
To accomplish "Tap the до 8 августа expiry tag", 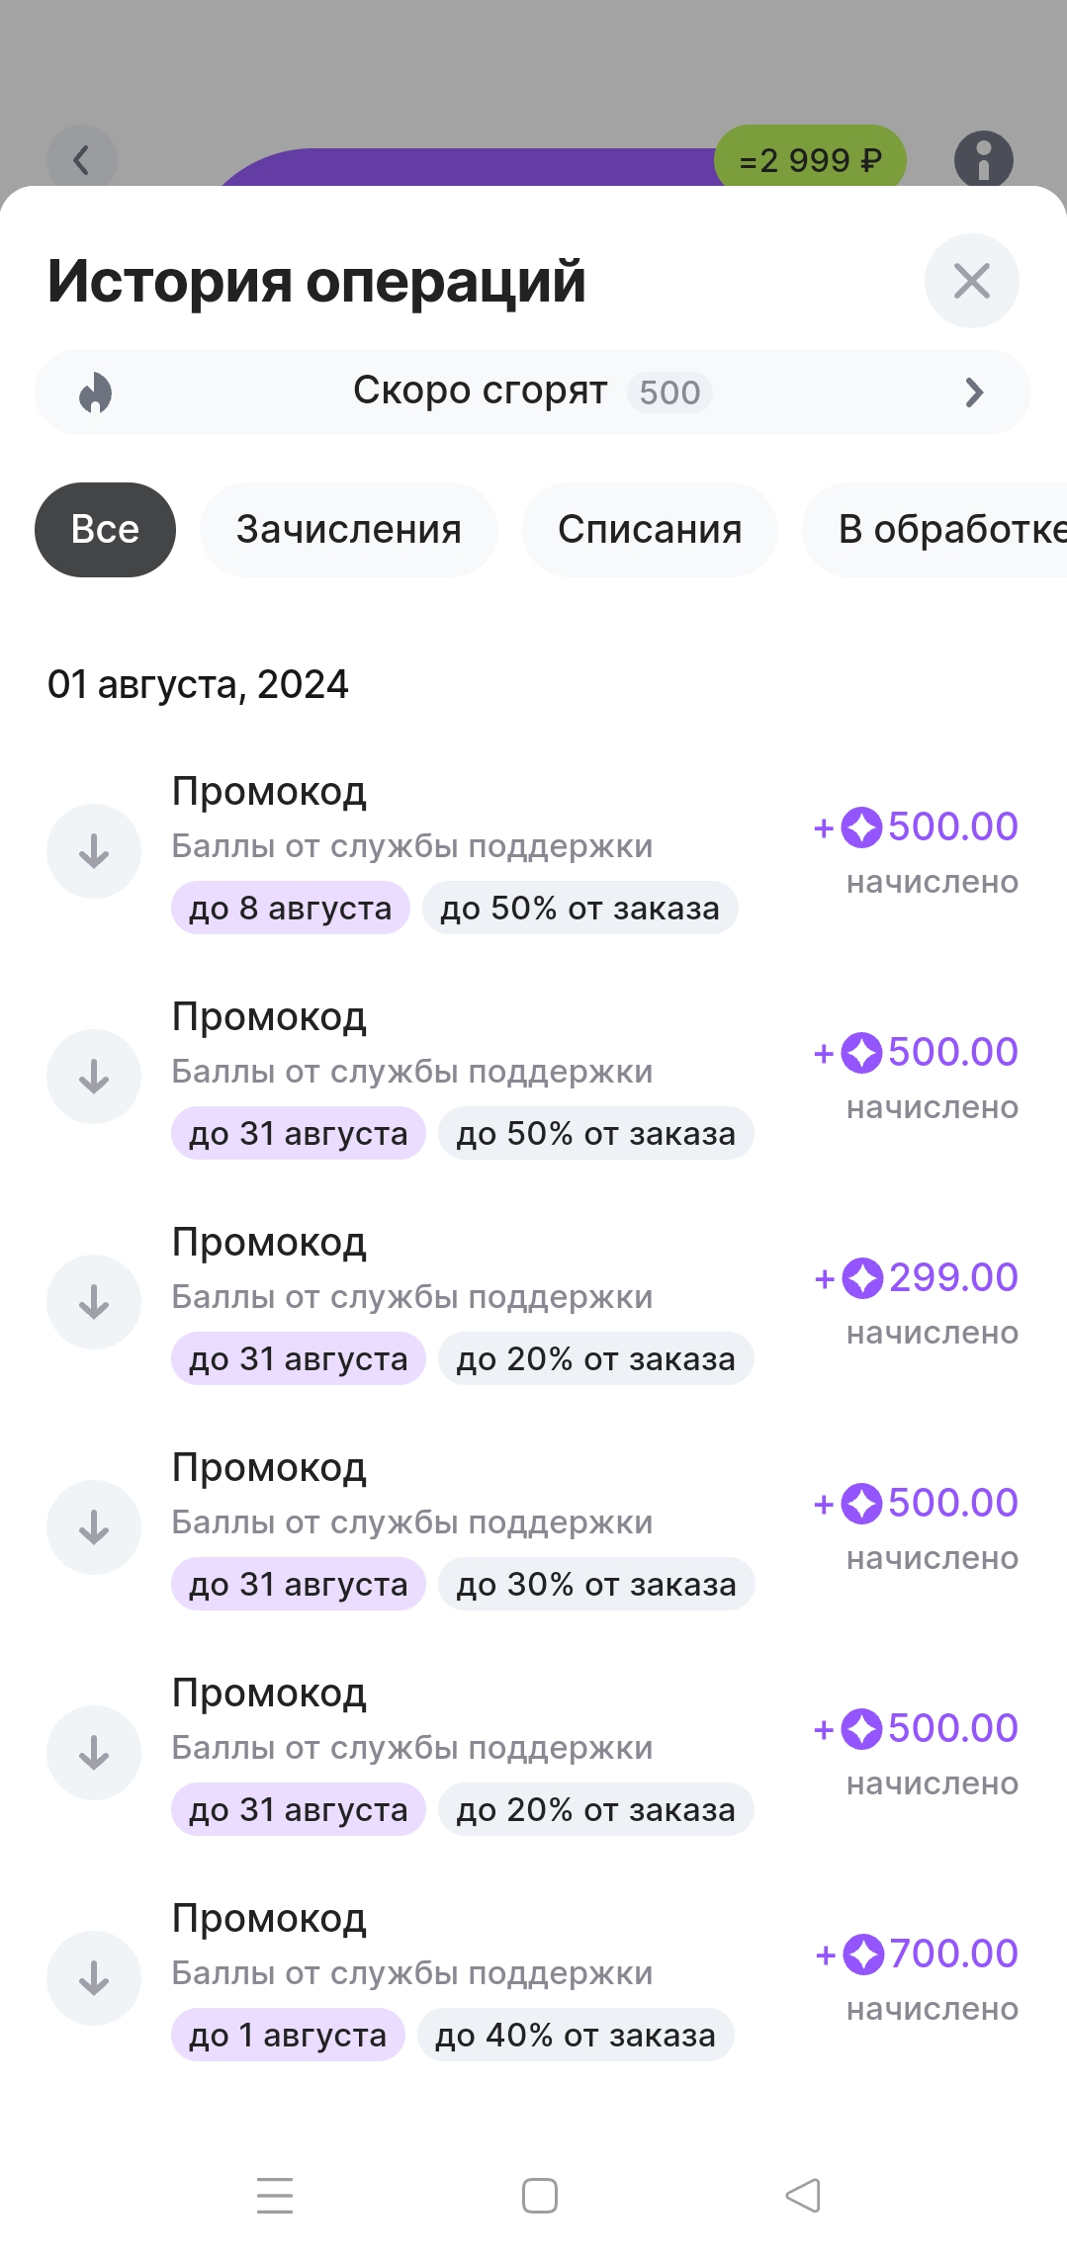I will (x=291, y=908).
